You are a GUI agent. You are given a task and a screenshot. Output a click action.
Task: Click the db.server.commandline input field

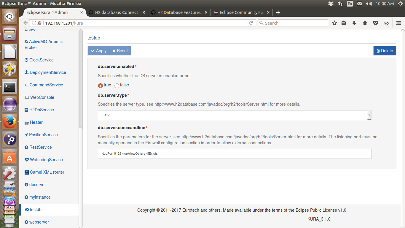[x=235, y=154]
